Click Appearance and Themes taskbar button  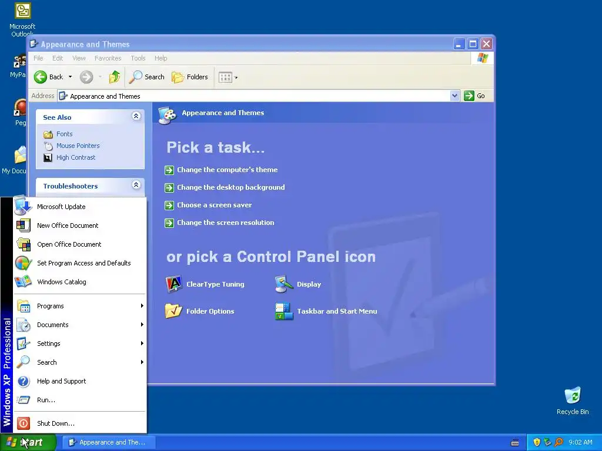(109, 442)
